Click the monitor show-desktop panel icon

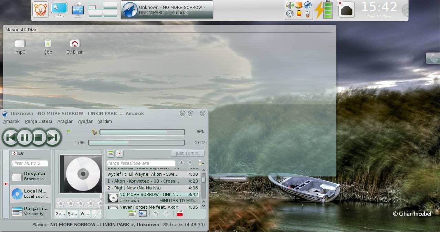(59, 9)
